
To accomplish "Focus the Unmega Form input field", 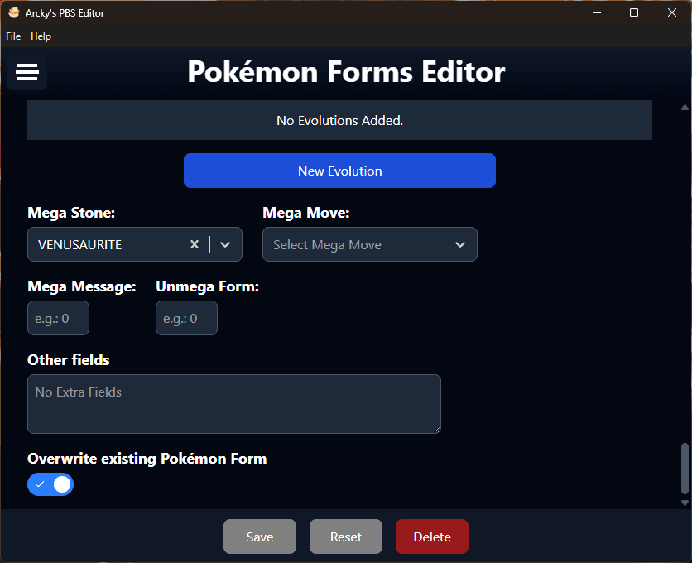I will pos(186,319).
